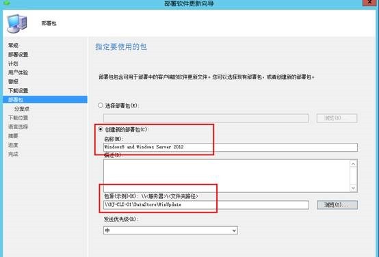Image resolution: width=379 pixels, height=257 pixels.
Task: Go to the 下载位置 step
Action: 18,118
